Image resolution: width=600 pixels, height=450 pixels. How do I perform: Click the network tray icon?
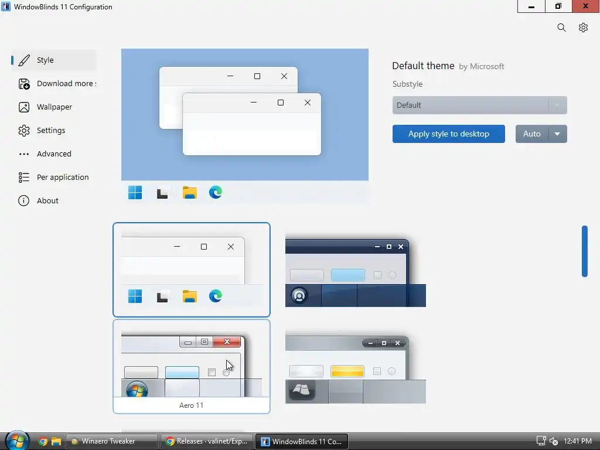pos(541,441)
